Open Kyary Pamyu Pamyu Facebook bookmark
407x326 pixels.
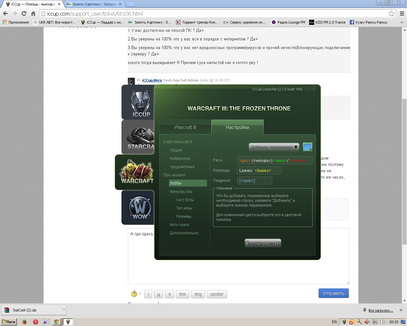pyautogui.click(x=369, y=22)
